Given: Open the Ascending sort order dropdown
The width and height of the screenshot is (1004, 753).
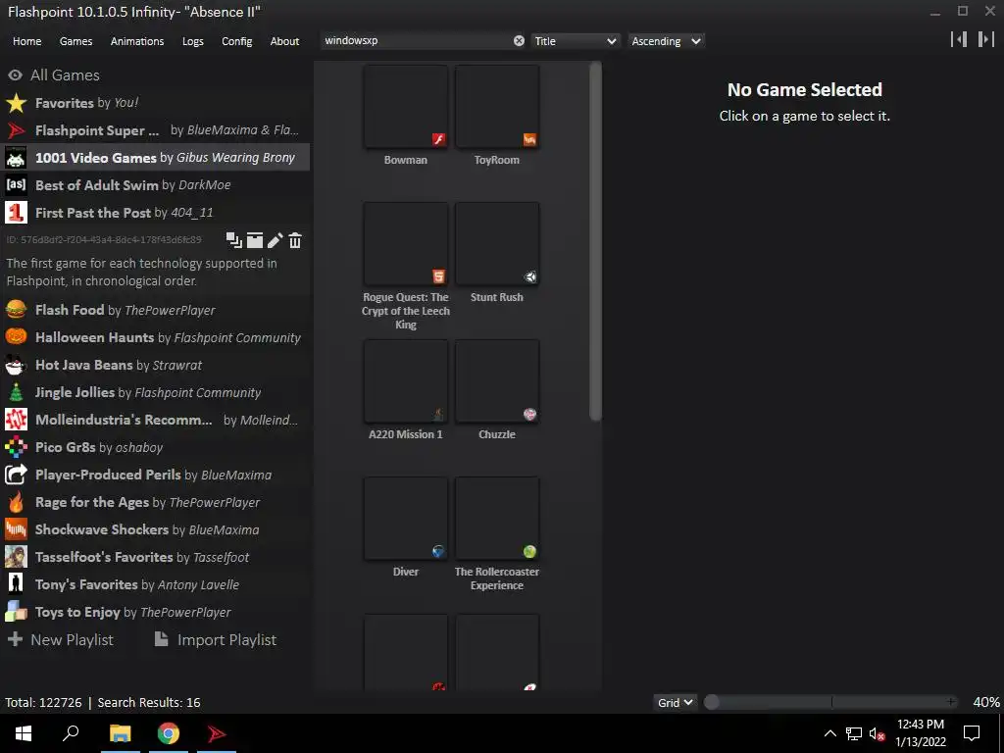Looking at the screenshot, I should click(666, 41).
